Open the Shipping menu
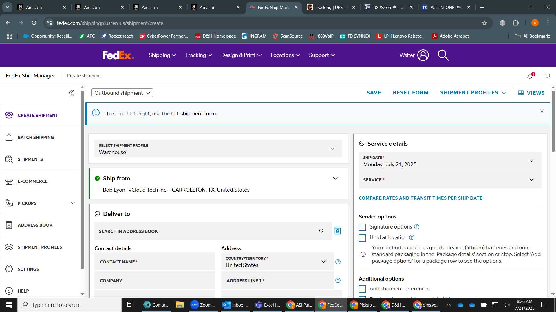 coord(162,55)
